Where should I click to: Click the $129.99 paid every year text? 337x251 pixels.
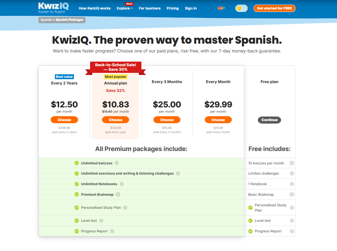pos(116,130)
